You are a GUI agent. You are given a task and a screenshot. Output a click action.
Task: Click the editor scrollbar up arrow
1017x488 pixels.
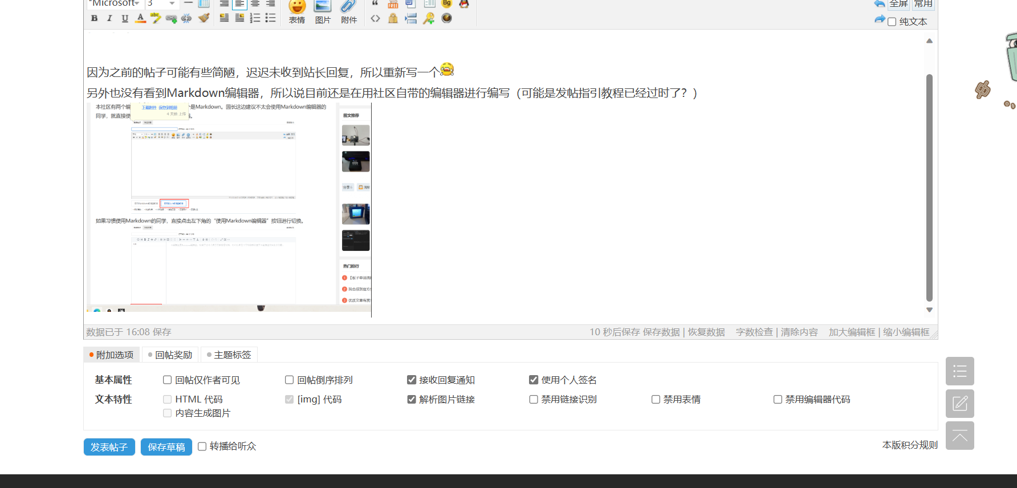(x=929, y=40)
